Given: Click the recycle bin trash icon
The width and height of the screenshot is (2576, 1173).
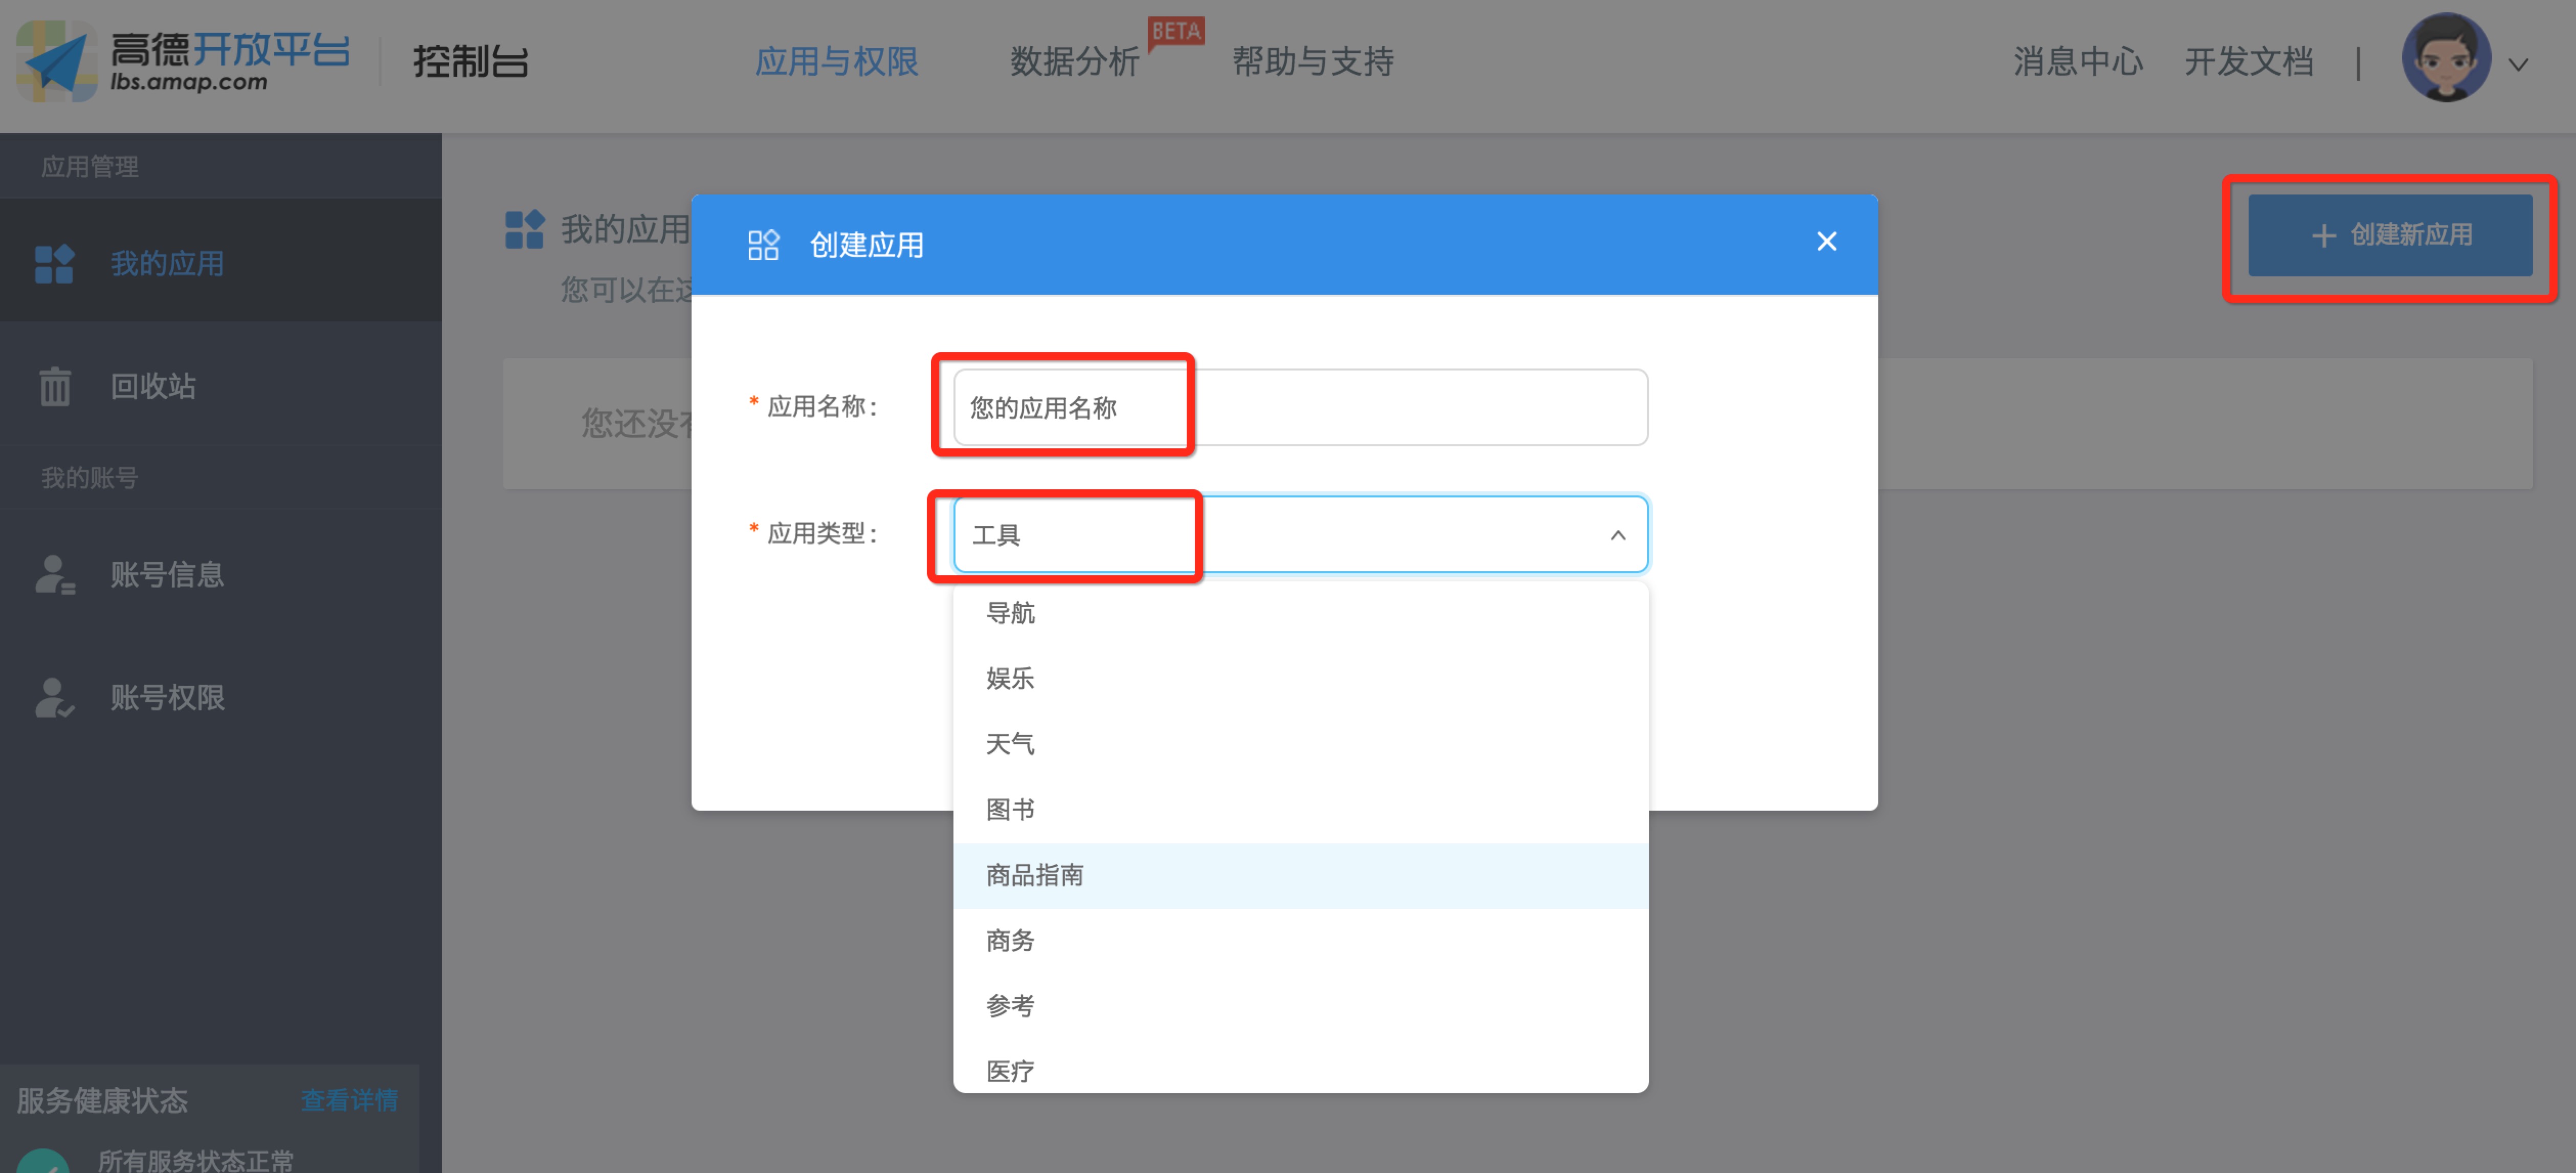Looking at the screenshot, I should tap(54, 386).
